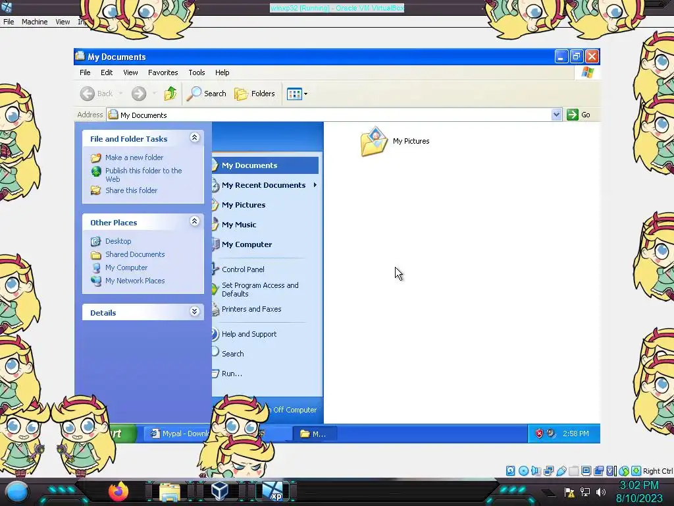Viewport: 674px width, 506px height.
Task: Go up one folder level
Action: [x=170, y=94]
